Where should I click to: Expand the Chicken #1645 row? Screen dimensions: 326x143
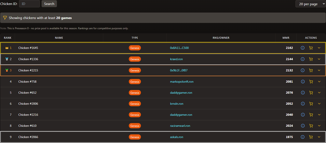pos(319,48)
